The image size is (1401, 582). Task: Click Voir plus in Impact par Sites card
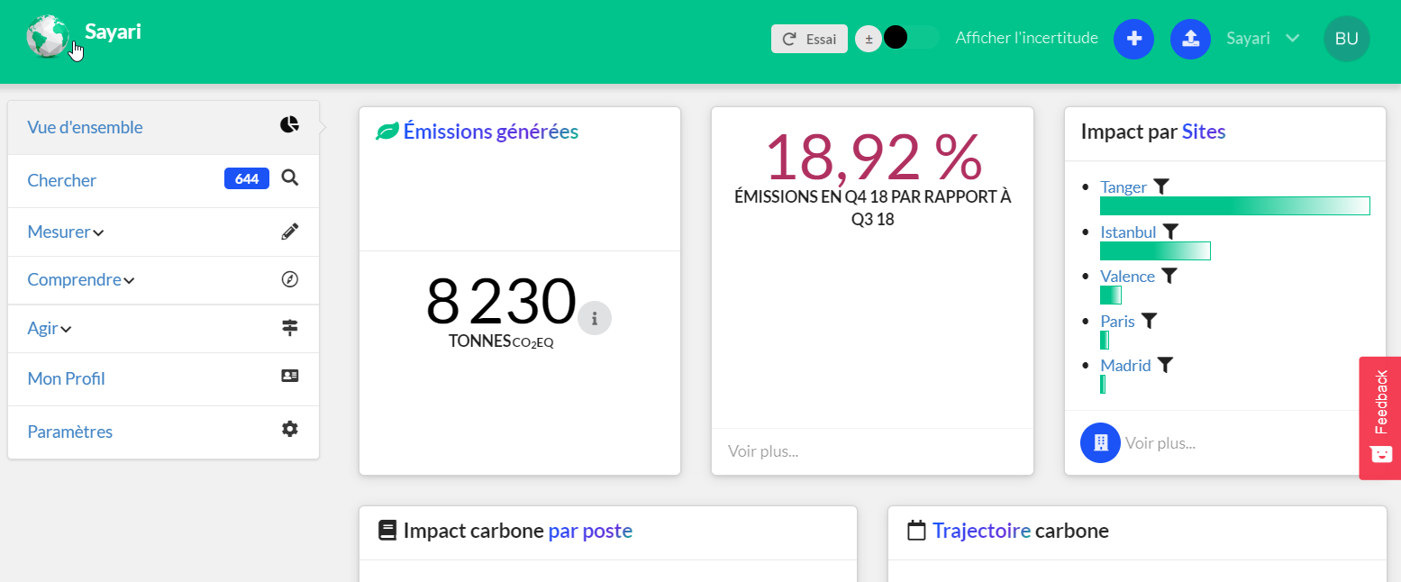coord(1160,443)
